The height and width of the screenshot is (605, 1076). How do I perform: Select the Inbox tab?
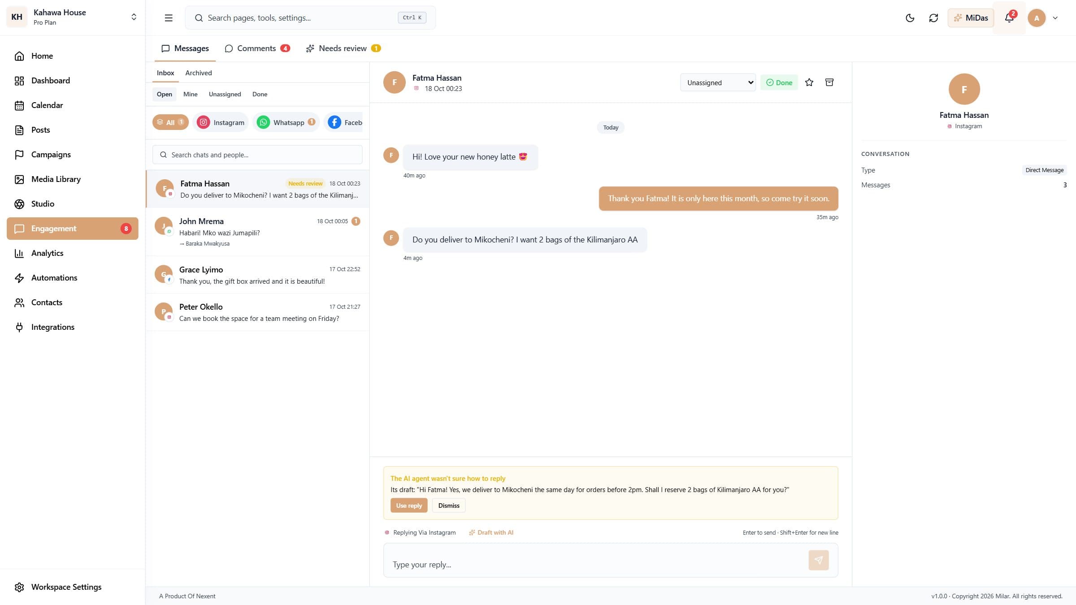tap(165, 73)
